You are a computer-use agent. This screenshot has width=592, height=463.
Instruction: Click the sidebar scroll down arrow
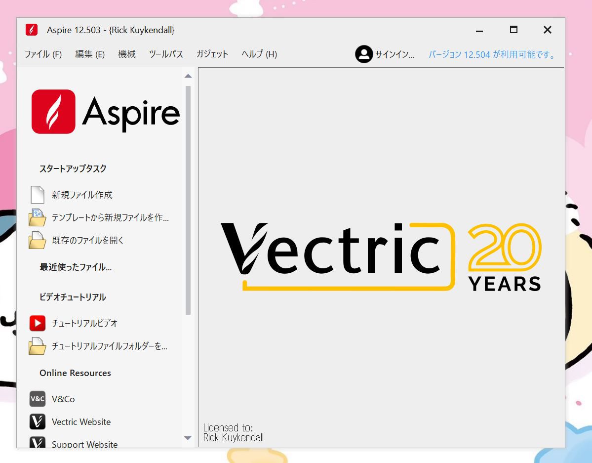(188, 438)
